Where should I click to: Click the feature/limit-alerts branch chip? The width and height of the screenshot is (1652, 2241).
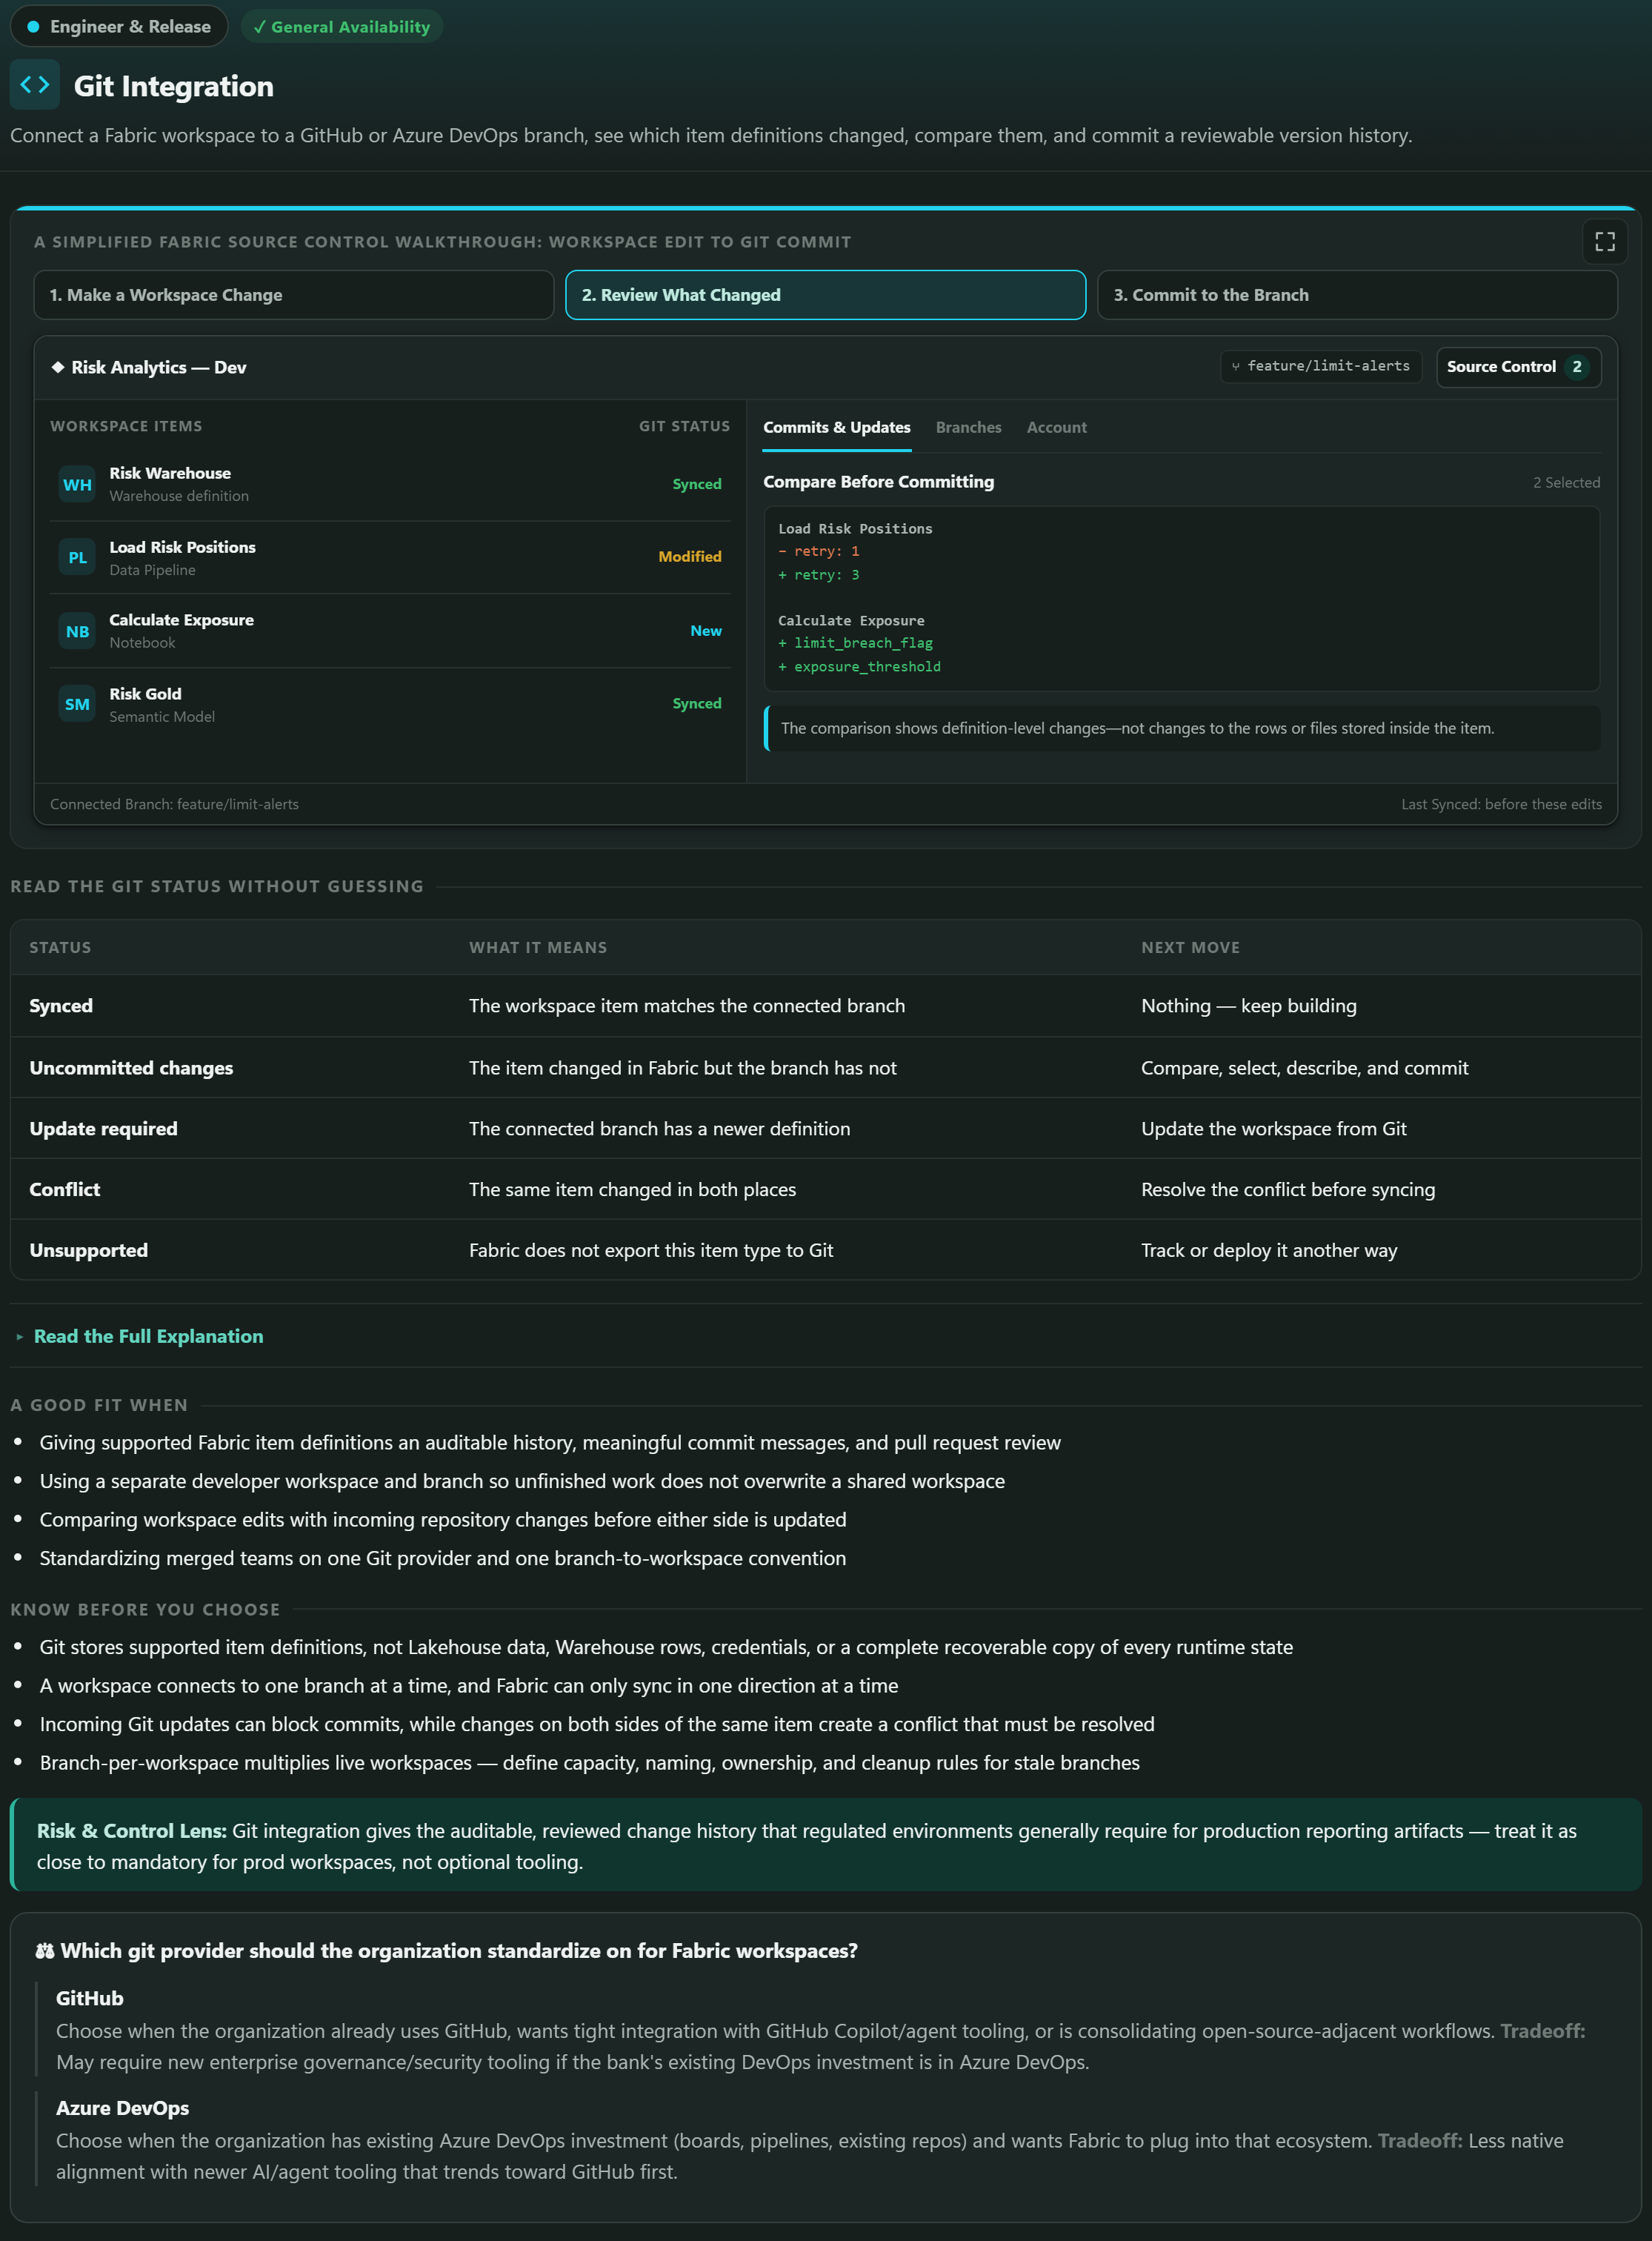[1320, 366]
